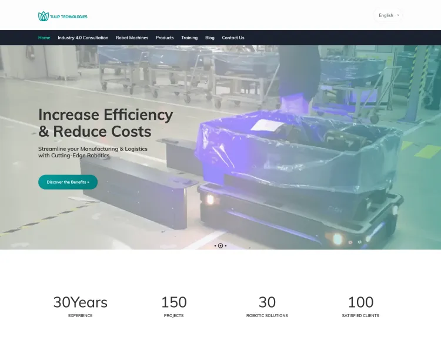Switch to the last carousel slide dot
The height and width of the screenshot is (364, 441).
pyautogui.click(x=226, y=245)
